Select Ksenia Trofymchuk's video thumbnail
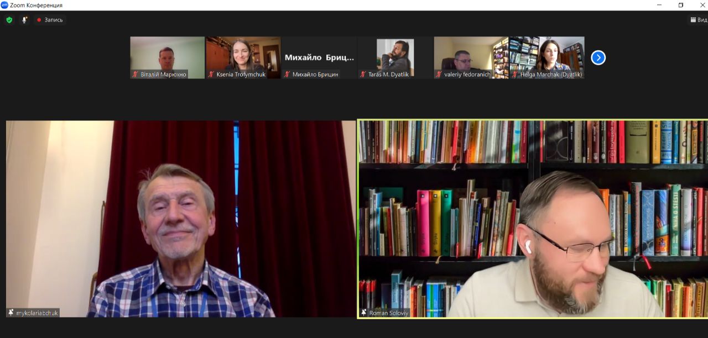Image resolution: width=708 pixels, height=338 pixels. coord(243,54)
